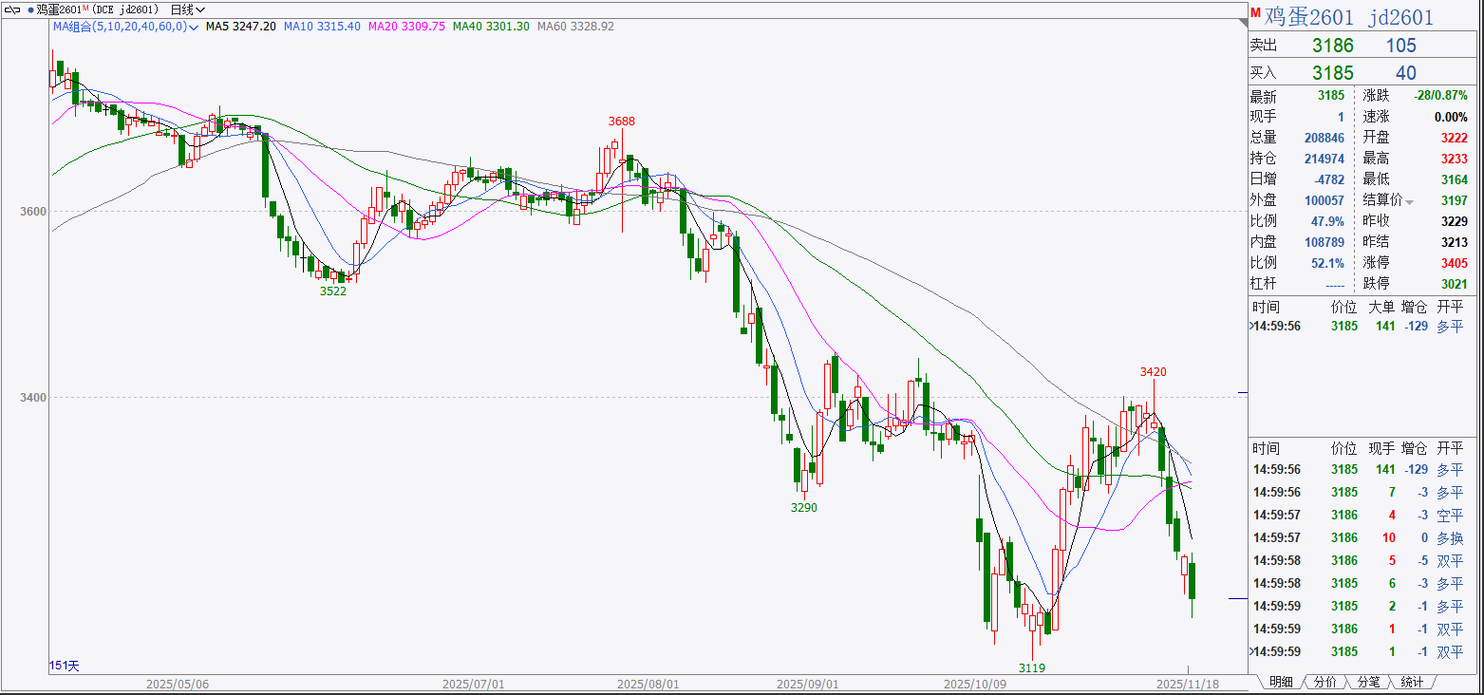This screenshot has width=1484, height=695.
Task: Click the 买入 bid price 3185
Action: point(1331,73)
